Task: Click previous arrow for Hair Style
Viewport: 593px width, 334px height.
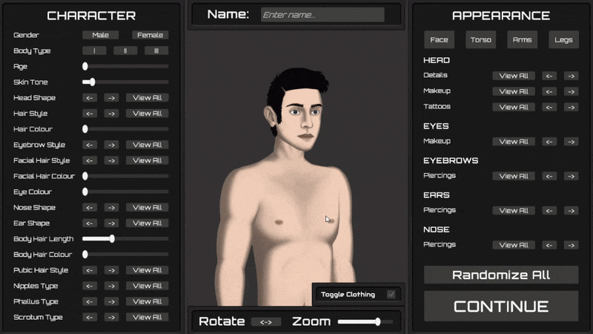Action: [x=89, y=114]
